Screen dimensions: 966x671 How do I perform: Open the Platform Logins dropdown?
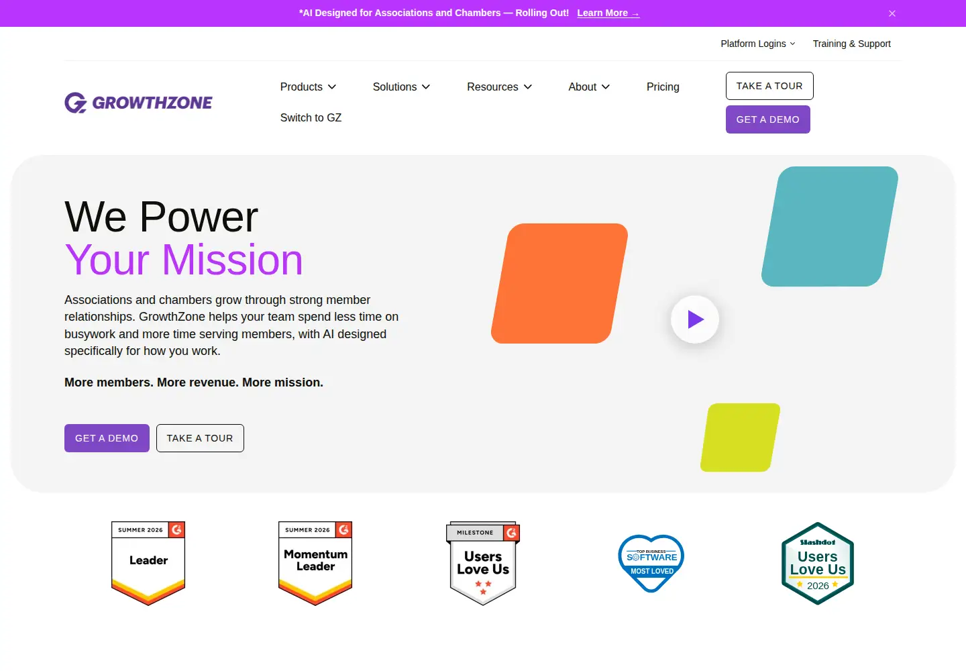pos(758,44)
